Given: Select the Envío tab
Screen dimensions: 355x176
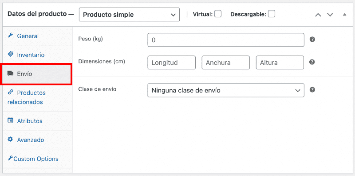Looking at the screenshot, I should point(37,74).
